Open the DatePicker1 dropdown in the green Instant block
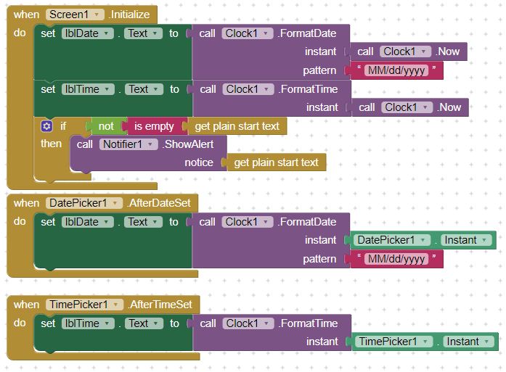 coord(428,240)
